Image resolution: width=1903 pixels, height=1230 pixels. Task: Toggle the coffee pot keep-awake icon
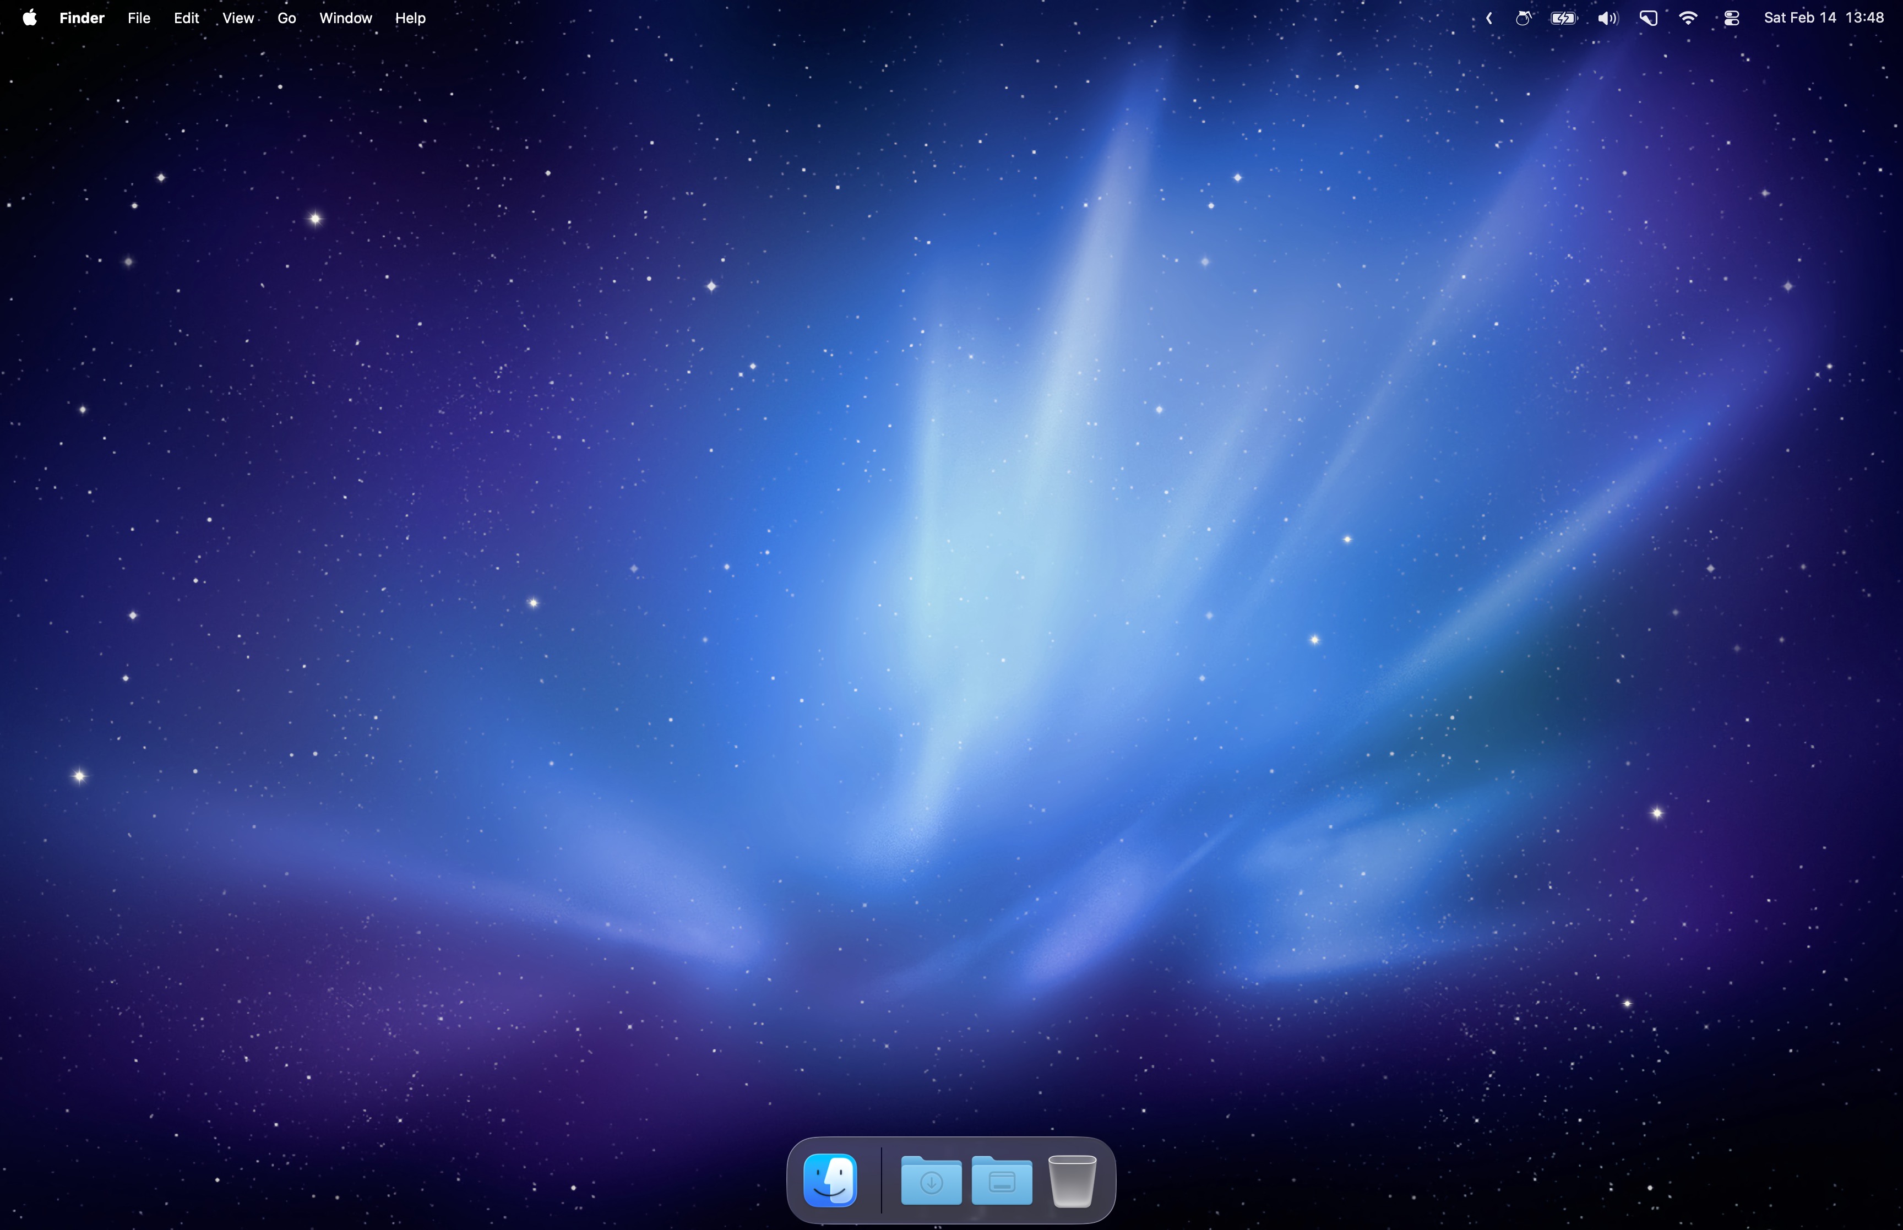click(x=1524, y=18)
